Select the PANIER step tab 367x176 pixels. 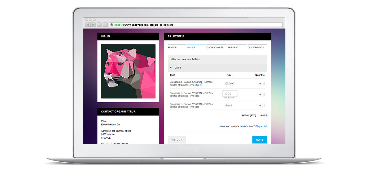click(x=191, y=48)
